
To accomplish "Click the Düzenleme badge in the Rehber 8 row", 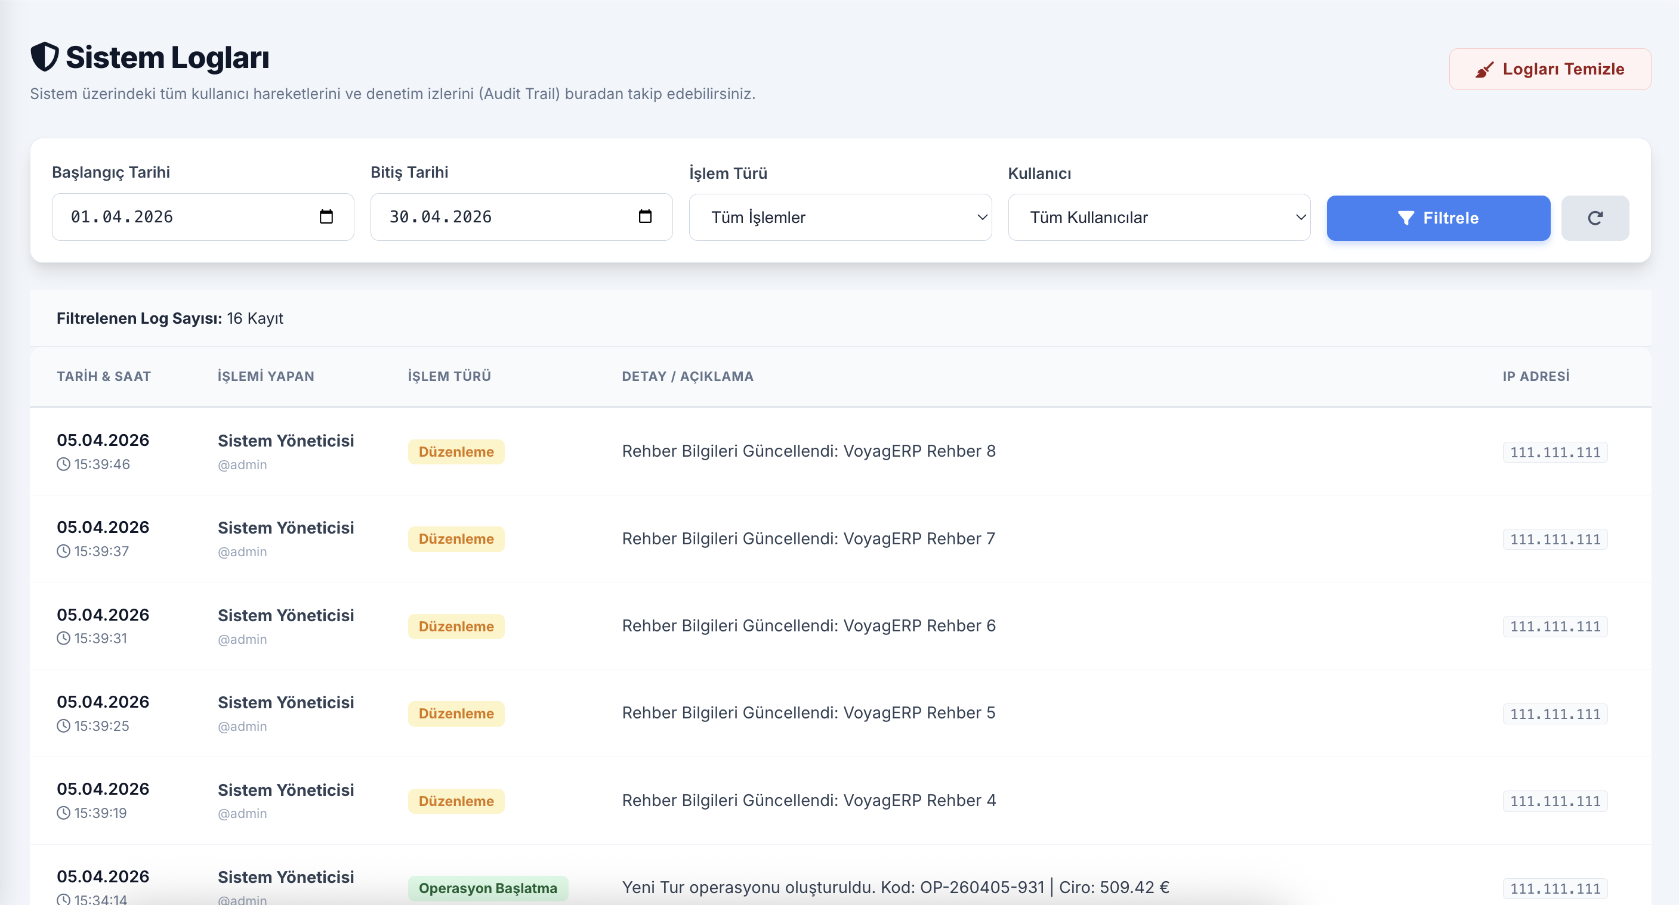I will [x=456, y=452].
